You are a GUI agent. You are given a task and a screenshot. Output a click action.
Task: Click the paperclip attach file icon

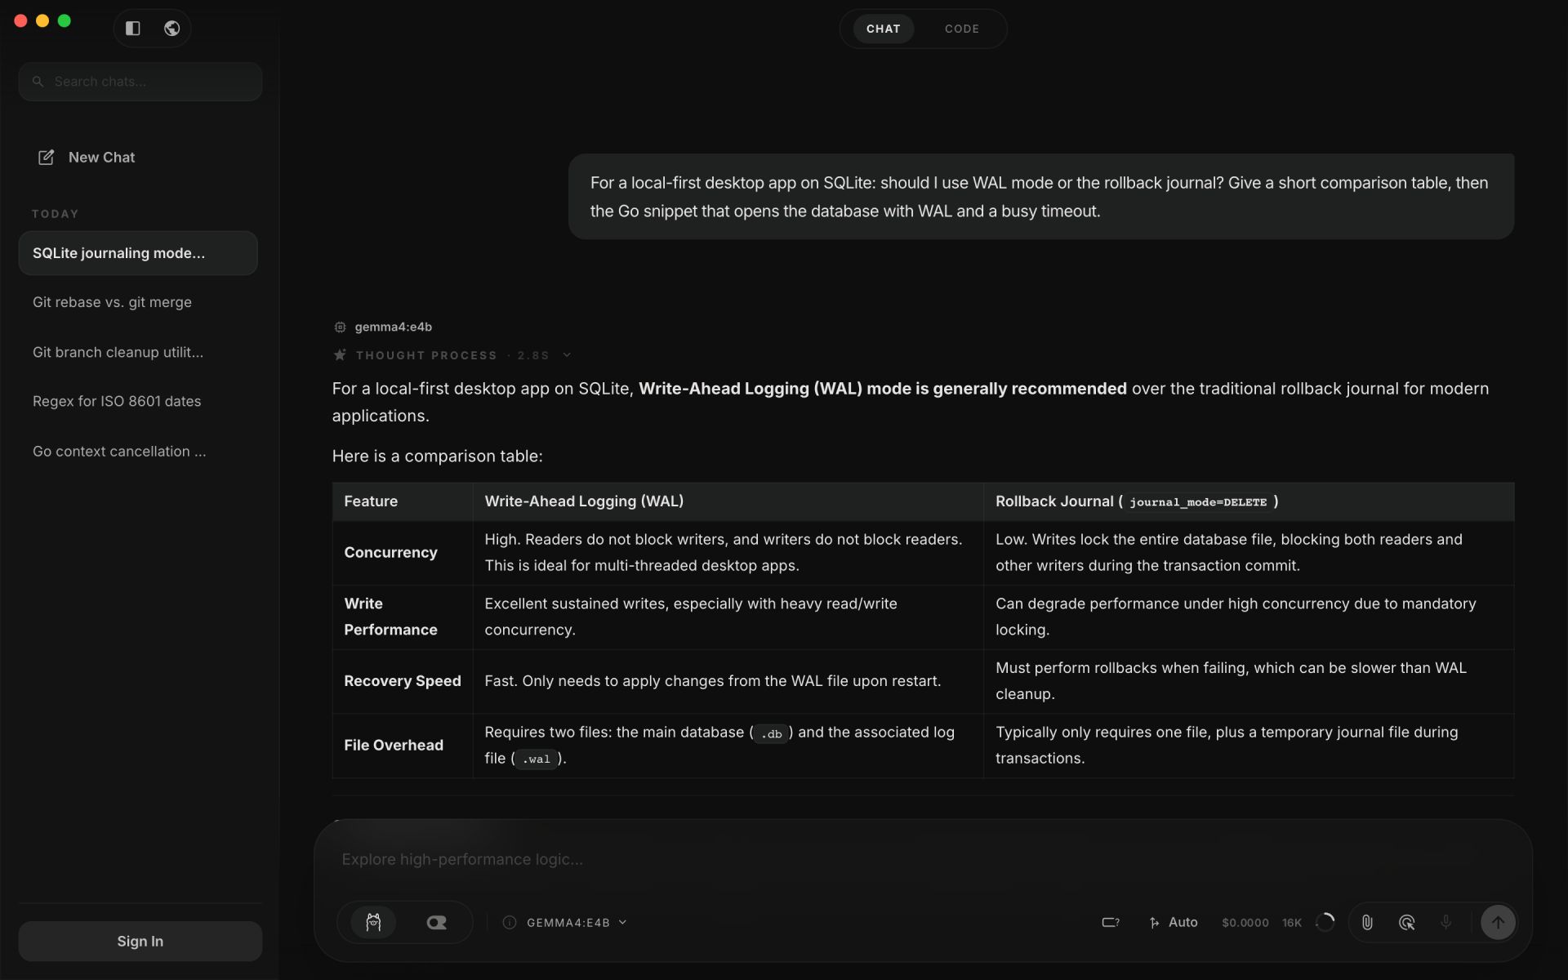coord(1367,922)
